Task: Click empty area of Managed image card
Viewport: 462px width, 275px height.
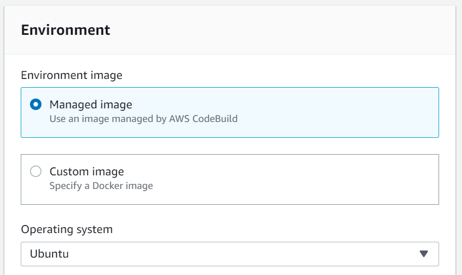Action: tap(327, 112)
